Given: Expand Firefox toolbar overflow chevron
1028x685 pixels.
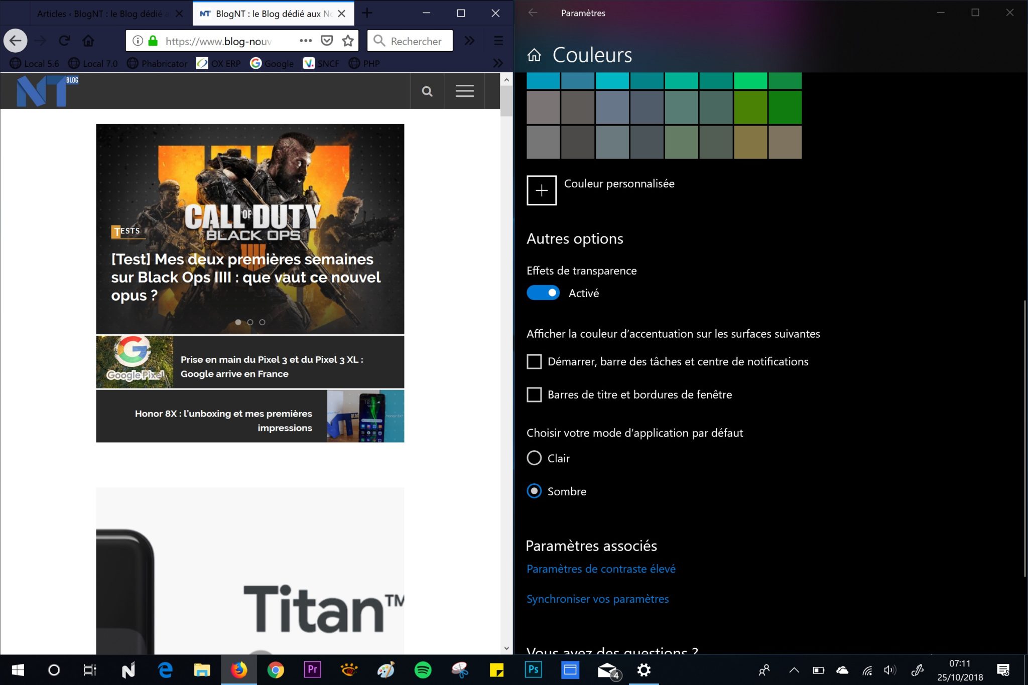Looking at the screenshot, I should pyautogui.click(x=469, y=41).
